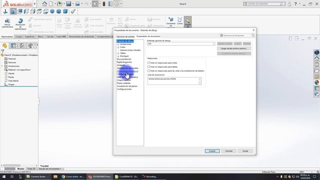Check Todo en mayúsculas para tablas
Viewport: 320px width, 180px height.
click(x=149, y=66)
